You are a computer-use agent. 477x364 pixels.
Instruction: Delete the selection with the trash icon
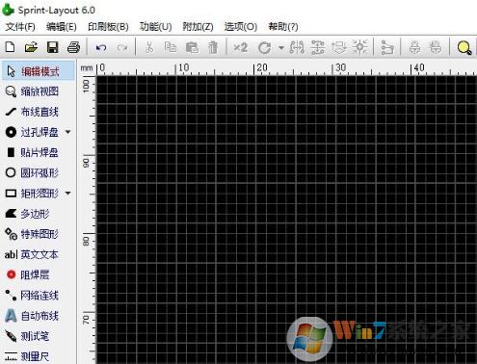pos(213,47)
